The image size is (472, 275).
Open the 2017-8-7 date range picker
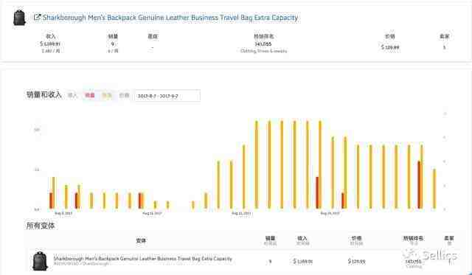pyautogui.click(x=167, y=96)
